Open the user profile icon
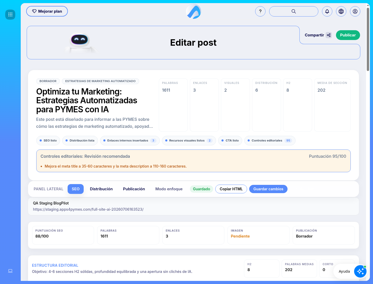This screenshot has height=284, width=373. [x=355, y=11]
